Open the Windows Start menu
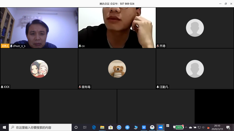The width and height of the screenshot is (234, 131). (x=4, y=127)
